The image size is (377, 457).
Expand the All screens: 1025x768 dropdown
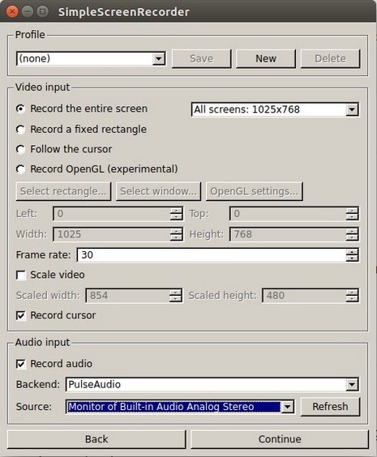(x=275, y=109)
